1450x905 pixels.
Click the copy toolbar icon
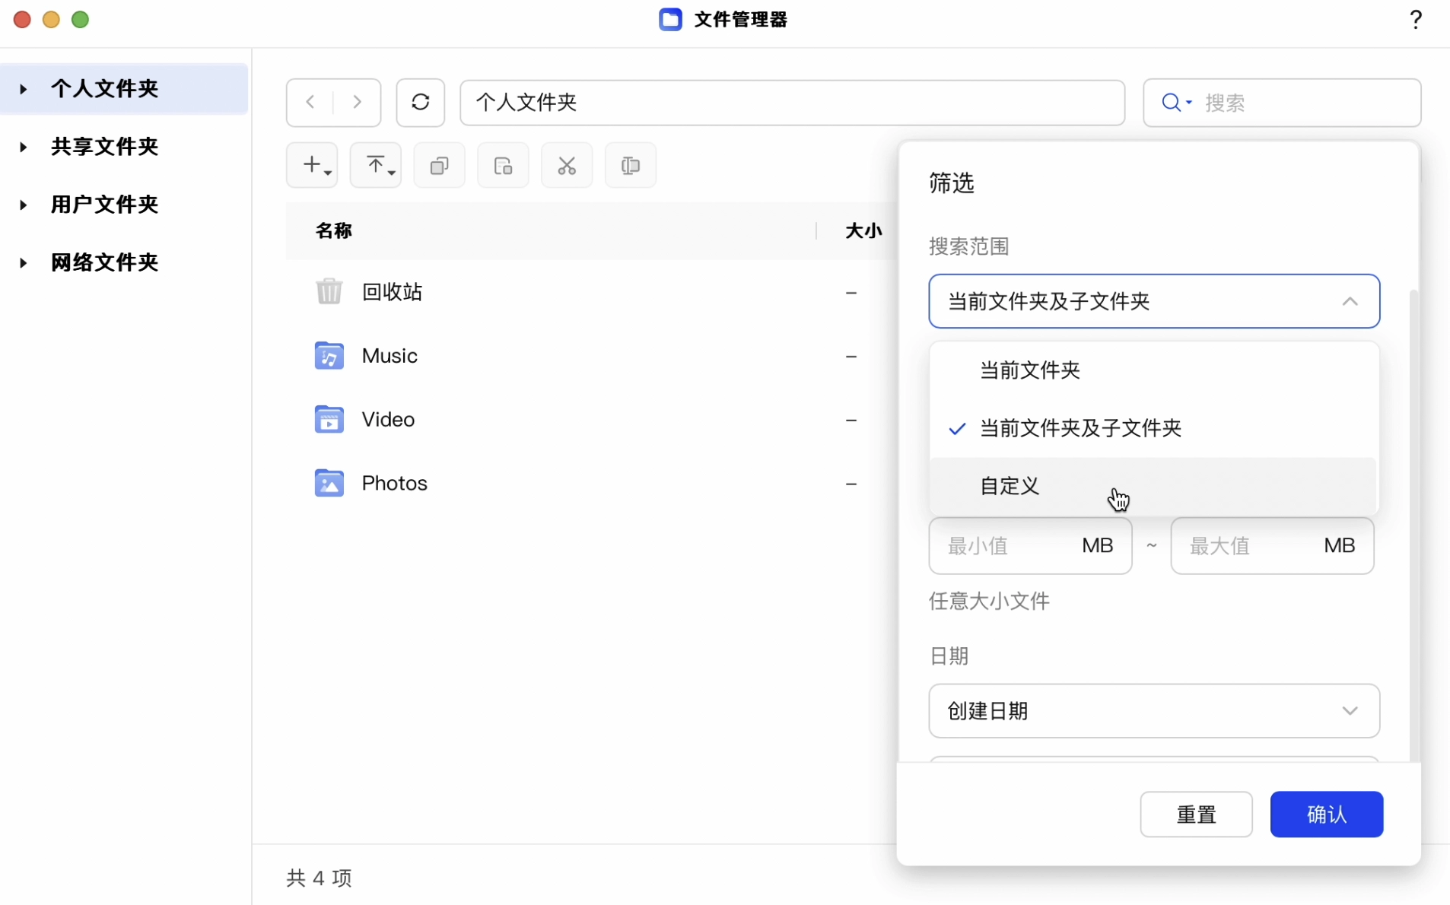439,165
